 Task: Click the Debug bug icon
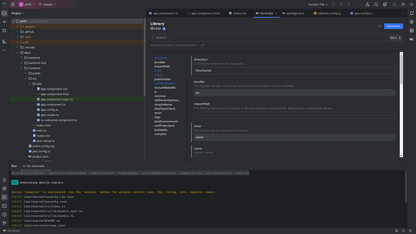click(x=341, y=4)
